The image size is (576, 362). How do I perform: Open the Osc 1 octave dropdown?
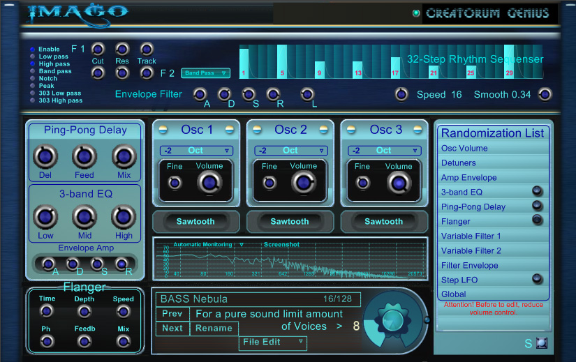tap(196, 151)
